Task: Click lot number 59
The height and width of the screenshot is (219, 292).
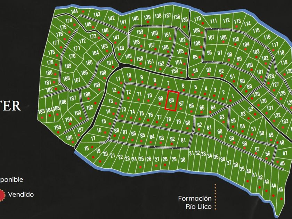Action: point(232,138)
